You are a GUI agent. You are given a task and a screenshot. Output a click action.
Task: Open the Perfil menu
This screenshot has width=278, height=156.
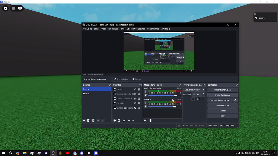click(122, 29)
